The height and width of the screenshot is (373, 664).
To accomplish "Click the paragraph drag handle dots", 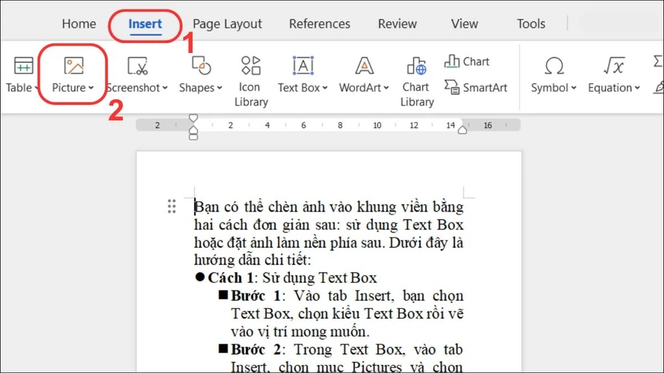I will [171, 206].
